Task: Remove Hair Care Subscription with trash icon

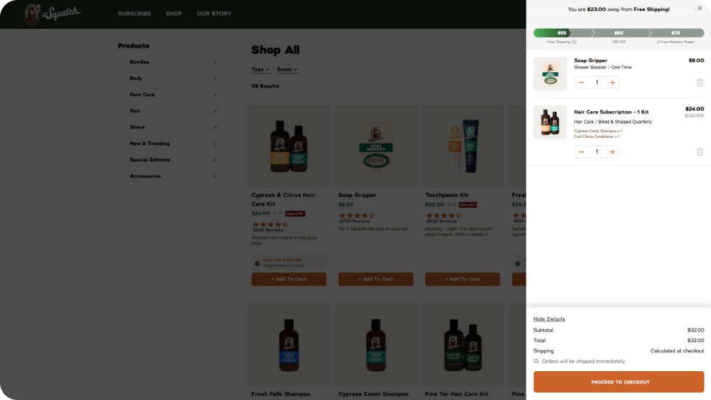Action: 699,152
